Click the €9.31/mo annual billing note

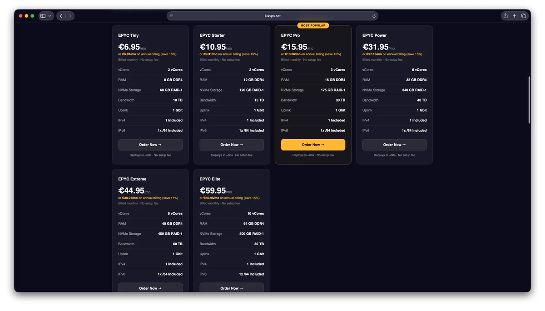point(229,54)
